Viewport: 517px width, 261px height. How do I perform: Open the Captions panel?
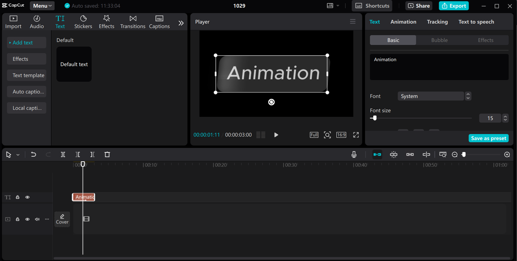click(160, 22)
